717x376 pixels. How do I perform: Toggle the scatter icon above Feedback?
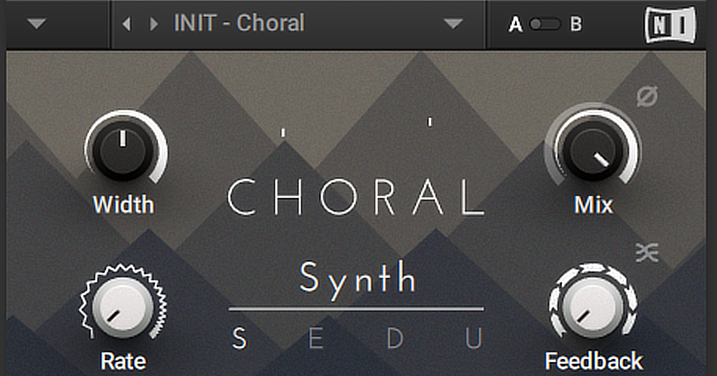click(x=646, y=253)
